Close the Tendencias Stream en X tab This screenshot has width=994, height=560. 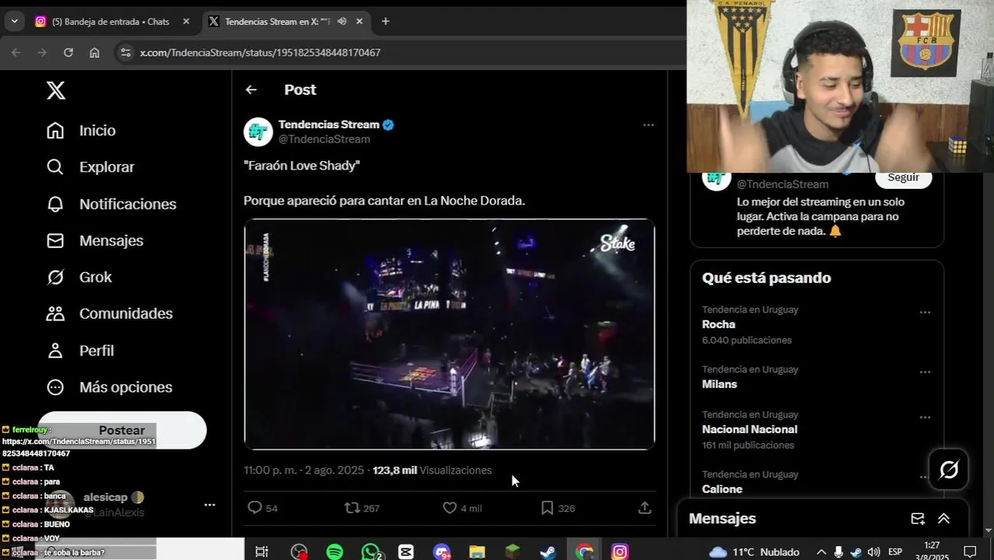(359, 22)
